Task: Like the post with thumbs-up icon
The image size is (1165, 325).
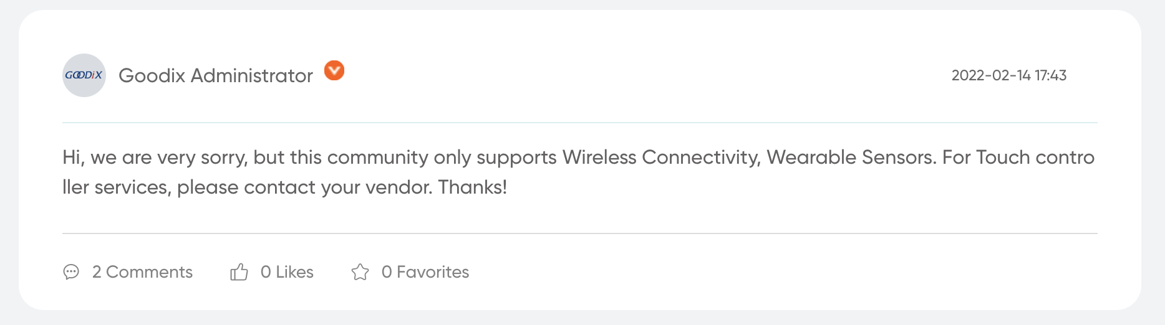Action: pos(239,271)
